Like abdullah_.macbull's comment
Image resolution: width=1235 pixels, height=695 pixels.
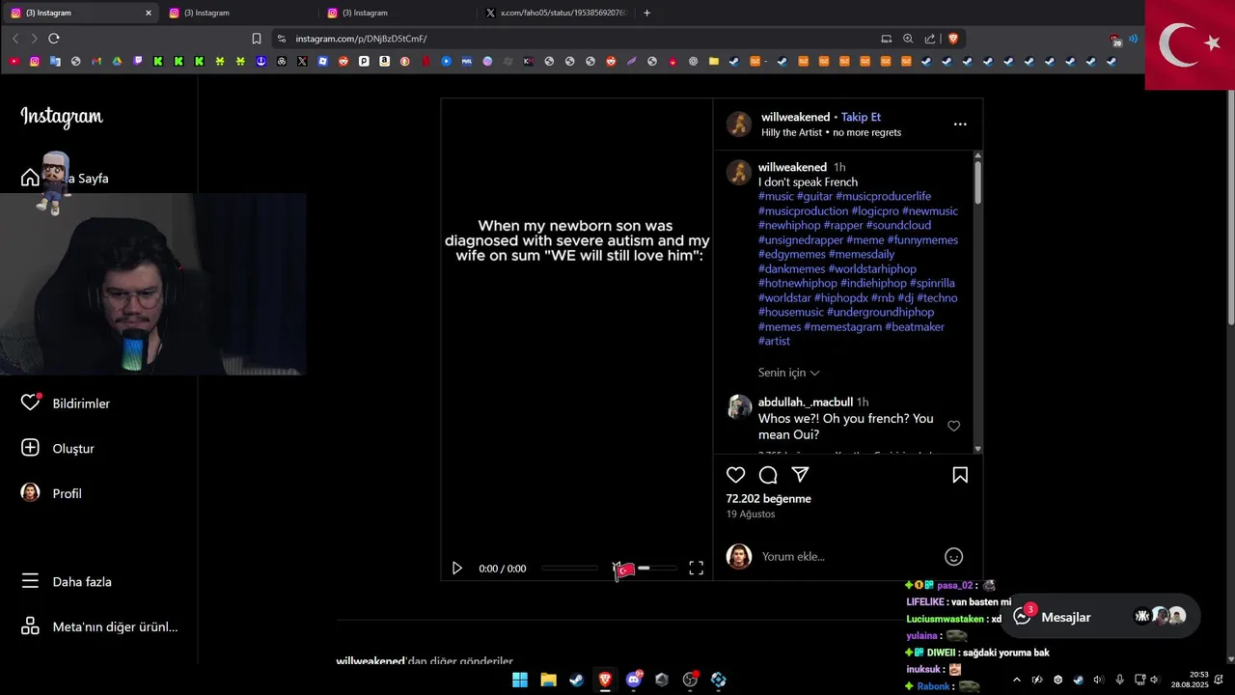coord(953,426)
